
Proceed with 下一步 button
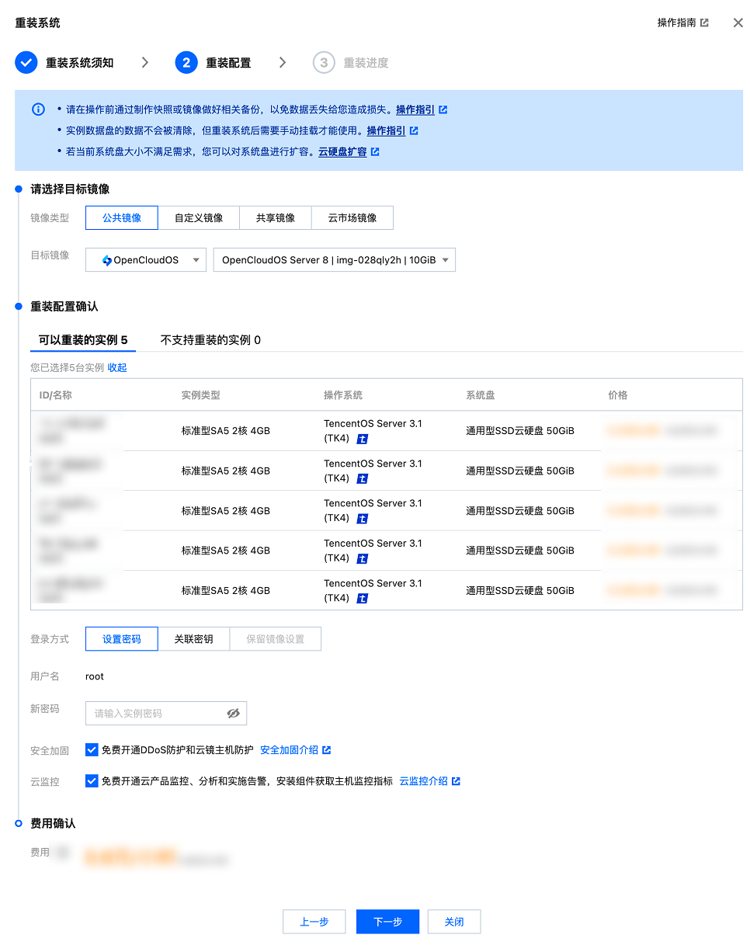click(x=387, y=922)
